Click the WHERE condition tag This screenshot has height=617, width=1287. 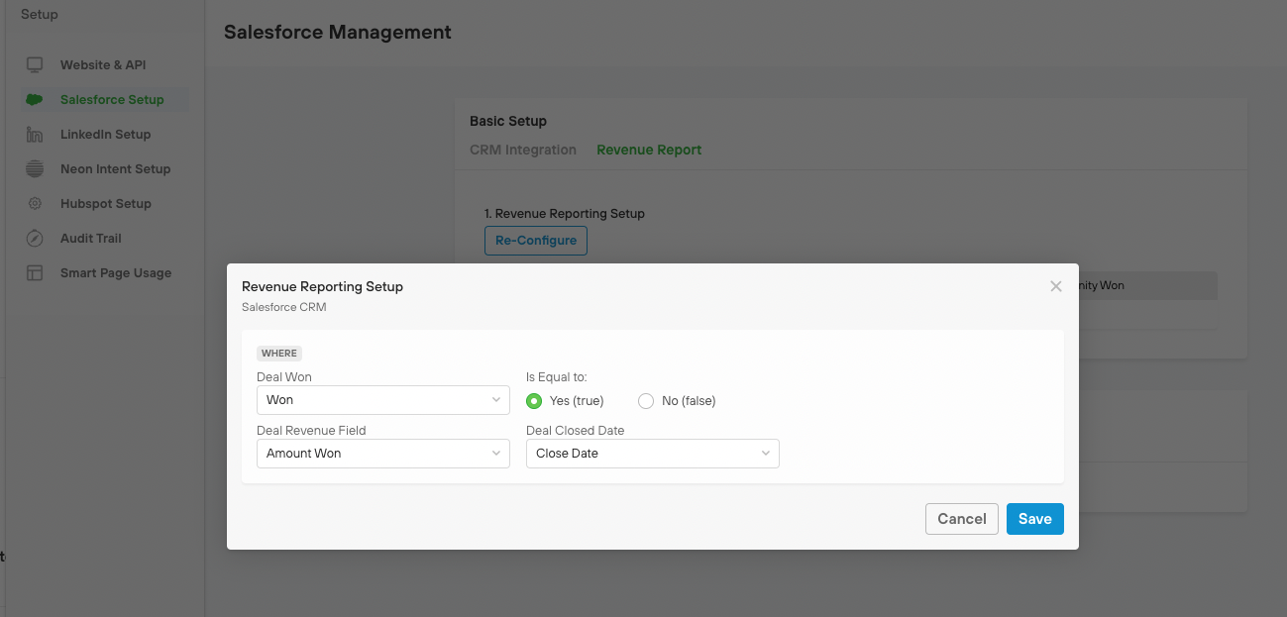(x=279, y=353)
